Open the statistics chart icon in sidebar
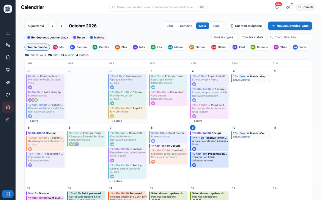 [x=8, y=33]
